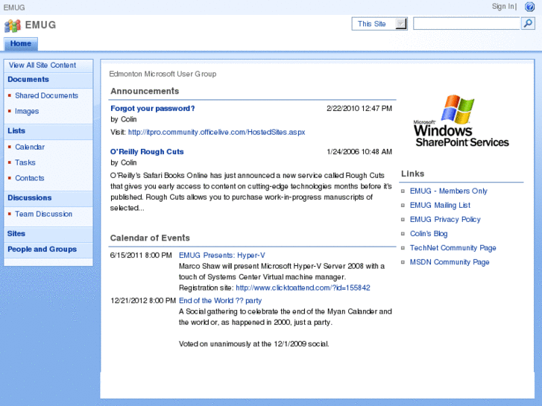Screen dimensions: 542x406
Task: Open Team Discussion board
Action: (43, 215)
